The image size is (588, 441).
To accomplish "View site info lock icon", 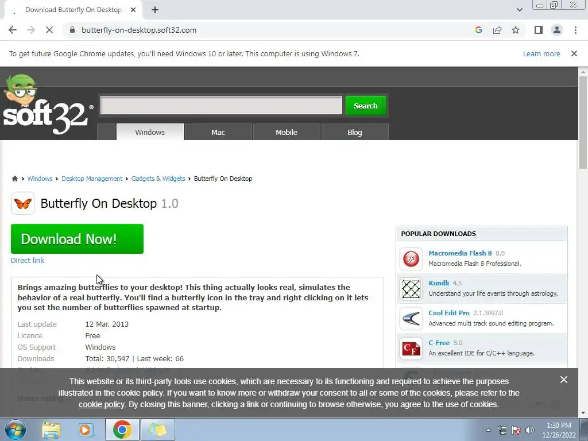I will (x=72, y=30).
